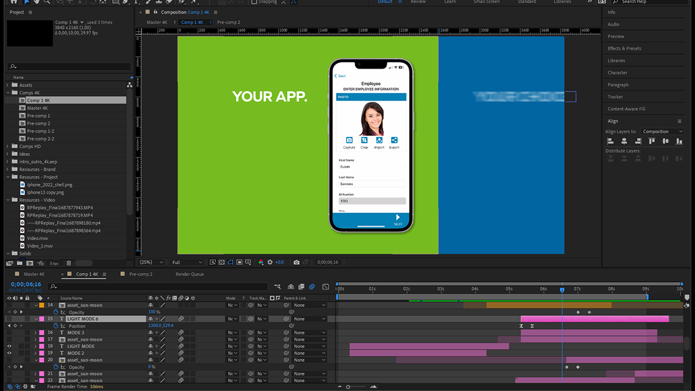695x391 pixels.
Task: Open the graph editor icon in timeline
Action: (x=326, y=287)
